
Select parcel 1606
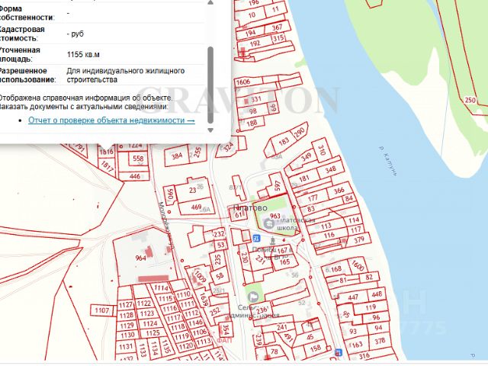tap(242, 82)
